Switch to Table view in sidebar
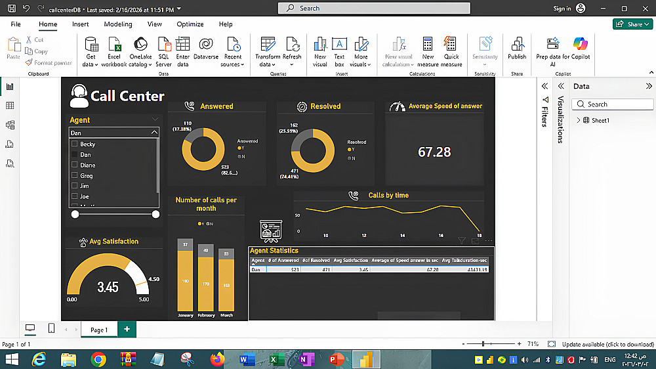Screen dimensions: 656x369 [x=10, y=106]
